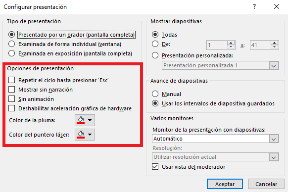The width and height of the screenshot is (288, 192).
Task: Toggle 'Sin animación' checkbox
Action: click(12, 99)
